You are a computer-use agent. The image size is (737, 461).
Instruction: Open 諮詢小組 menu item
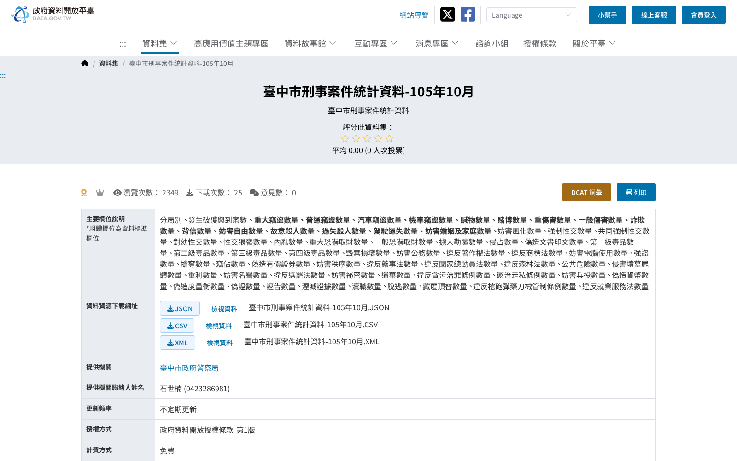492,43
